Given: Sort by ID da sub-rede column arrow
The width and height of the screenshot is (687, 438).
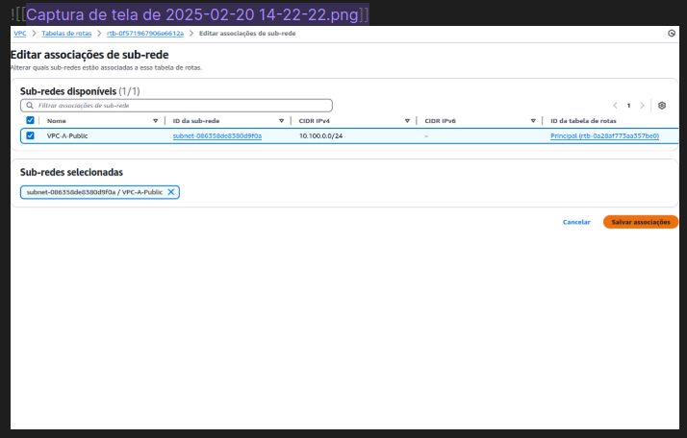Looking at the screenshot, I should click(281, 121).
